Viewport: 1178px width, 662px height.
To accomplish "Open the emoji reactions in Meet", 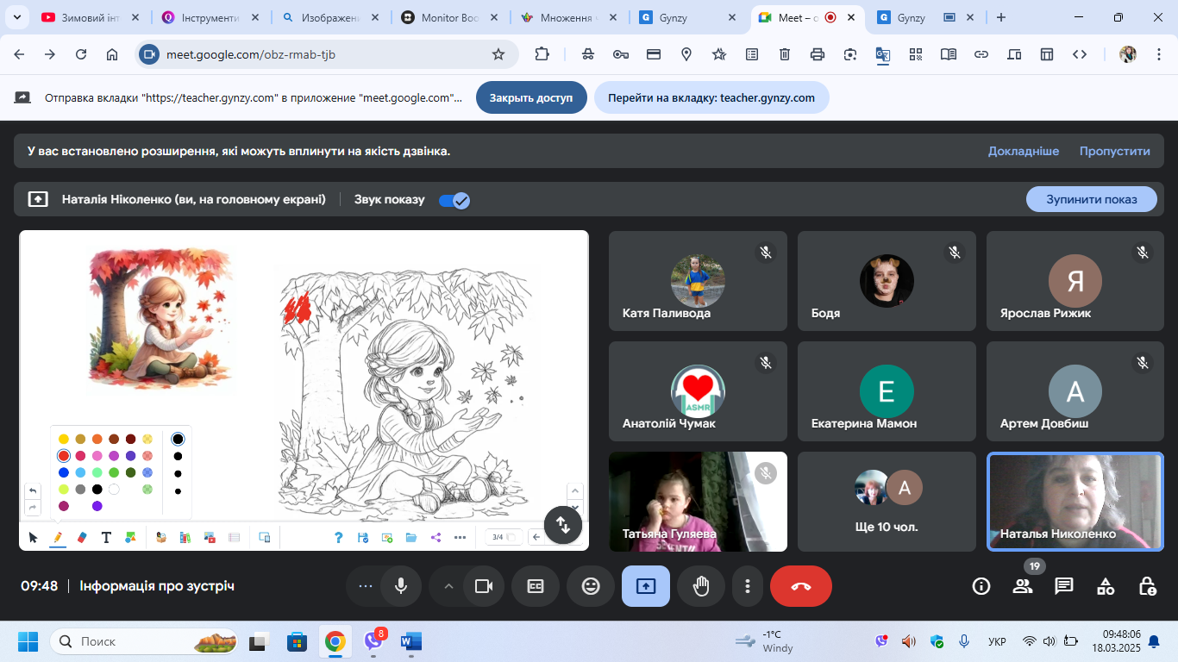I will [591, 586].
